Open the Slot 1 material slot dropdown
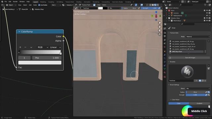212x119 pixels. pyautogui.click(x=56, y=5)
